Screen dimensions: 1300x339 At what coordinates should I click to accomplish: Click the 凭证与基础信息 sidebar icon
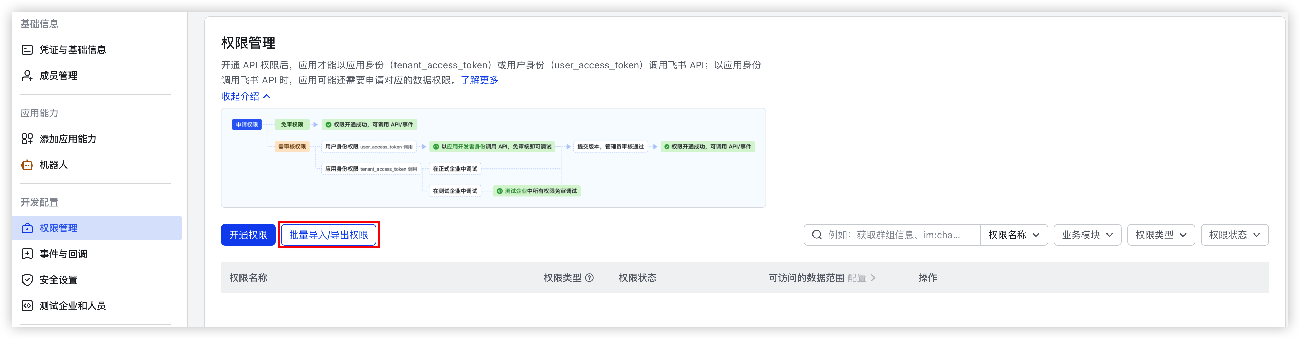[27, 49]
